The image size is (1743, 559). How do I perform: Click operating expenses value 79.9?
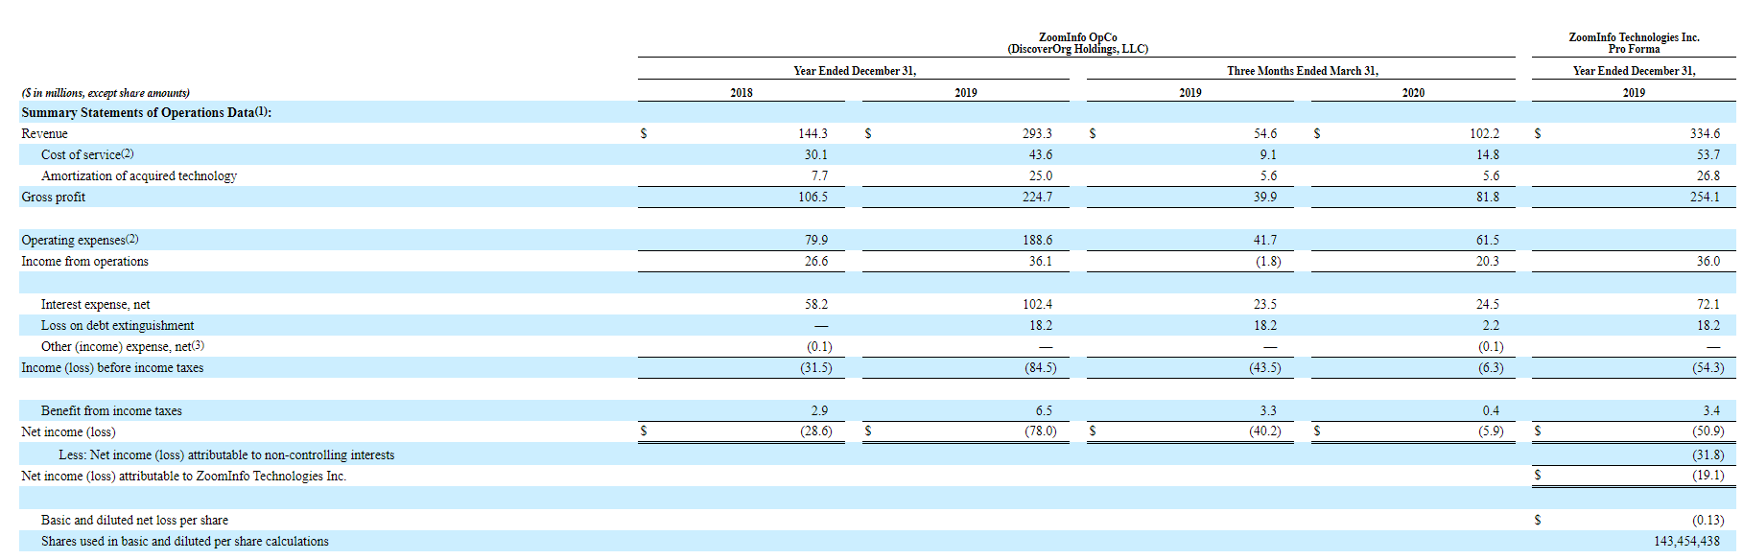tap(816, 240)
